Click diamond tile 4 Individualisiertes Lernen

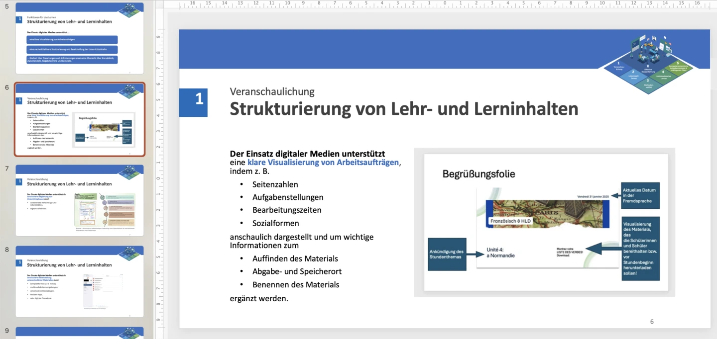click(x=663, y=76)
